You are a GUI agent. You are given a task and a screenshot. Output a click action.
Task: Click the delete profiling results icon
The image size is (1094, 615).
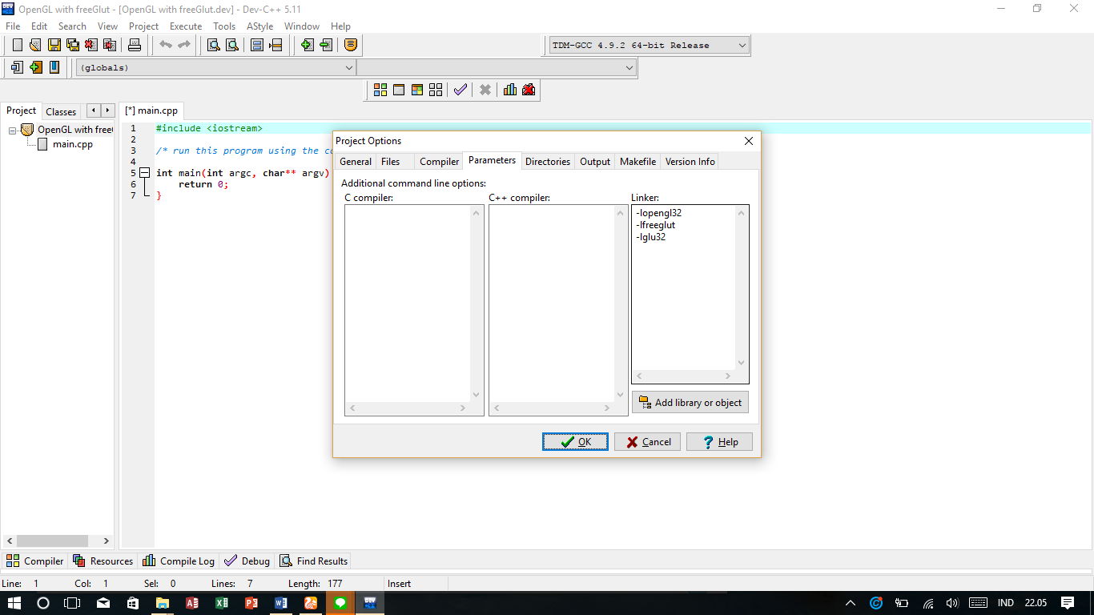click(529, 89)
